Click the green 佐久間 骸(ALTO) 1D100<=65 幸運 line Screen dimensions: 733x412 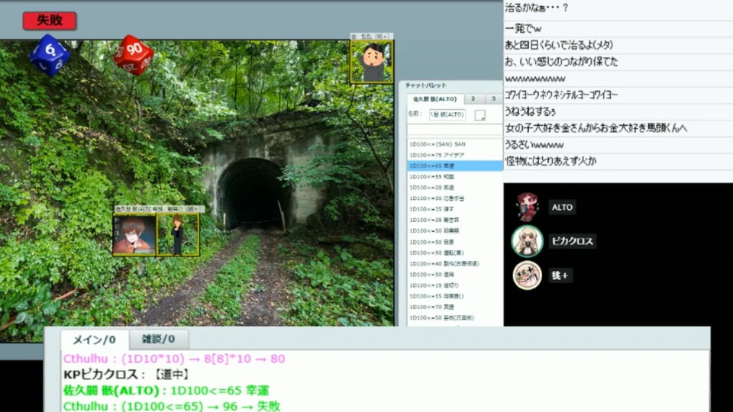click(x=166, y=391)
